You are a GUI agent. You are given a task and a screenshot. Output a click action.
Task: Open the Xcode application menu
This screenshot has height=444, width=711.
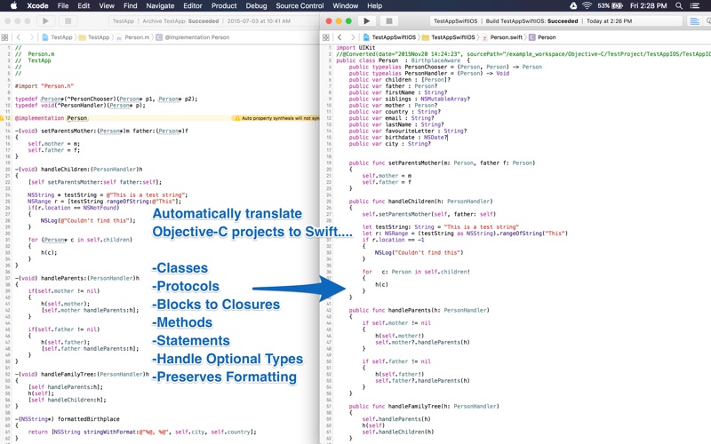pyautogui.click(x=37, y=5)
